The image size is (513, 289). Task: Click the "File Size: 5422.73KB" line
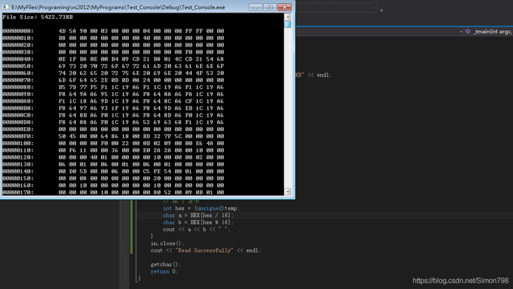click(x=38, y=17)
